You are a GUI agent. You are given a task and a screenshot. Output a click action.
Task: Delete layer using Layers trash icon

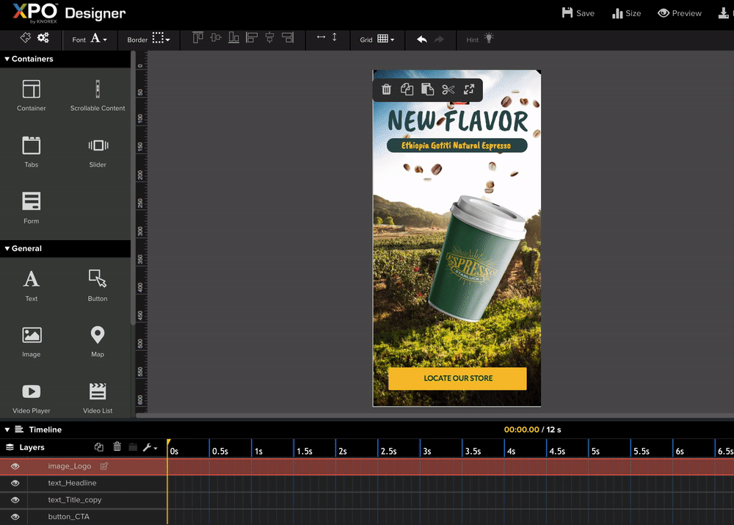pyautogui.click(x=117, y=446)
